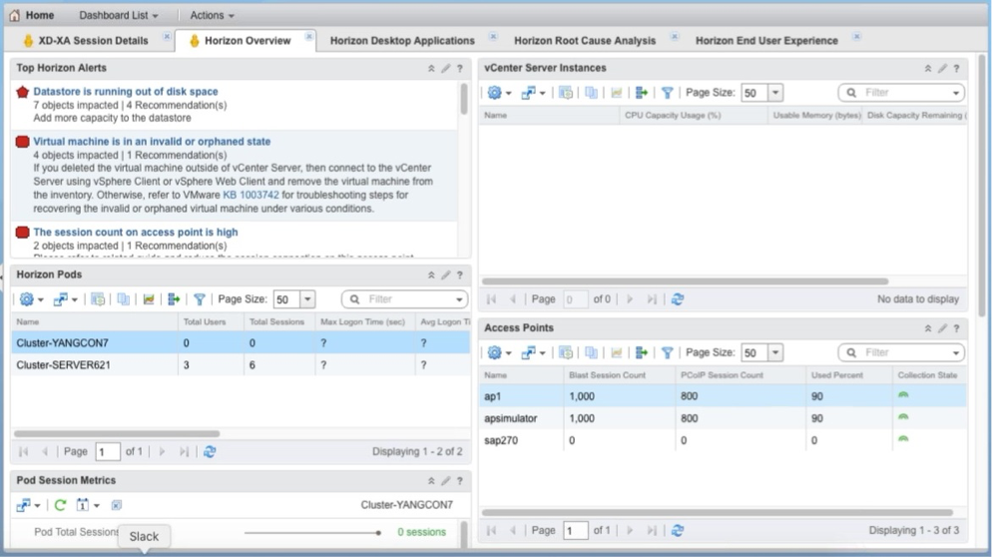The width and height of the screenshot is (992, 557).
Task: Edit the Top Horizon Alerts widget
Action: 445,68
